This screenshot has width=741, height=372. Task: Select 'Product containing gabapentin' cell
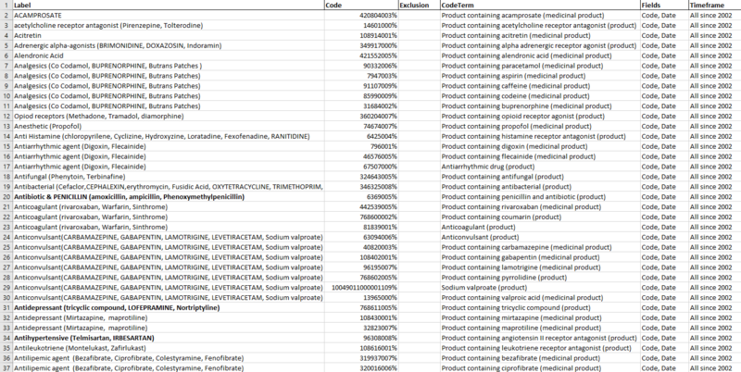[540, 257]
